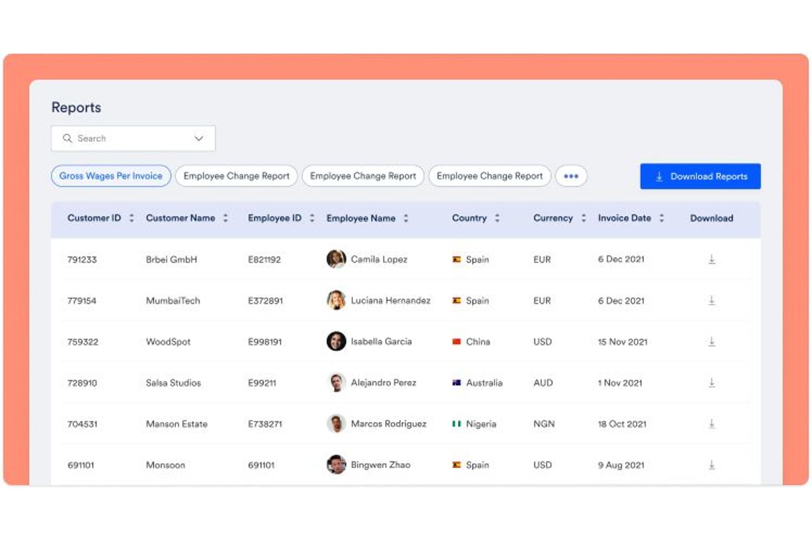The width and height of the screenshot is (812, 541).
Task: Download report for Luciana Hernandez row
Action: tap(711, 300)
